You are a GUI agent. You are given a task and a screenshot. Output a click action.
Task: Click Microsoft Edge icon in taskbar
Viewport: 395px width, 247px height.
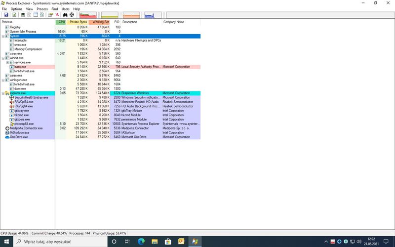141,242
